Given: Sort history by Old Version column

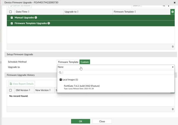Looking at the screenshot, I should click(x=29, y=90).
